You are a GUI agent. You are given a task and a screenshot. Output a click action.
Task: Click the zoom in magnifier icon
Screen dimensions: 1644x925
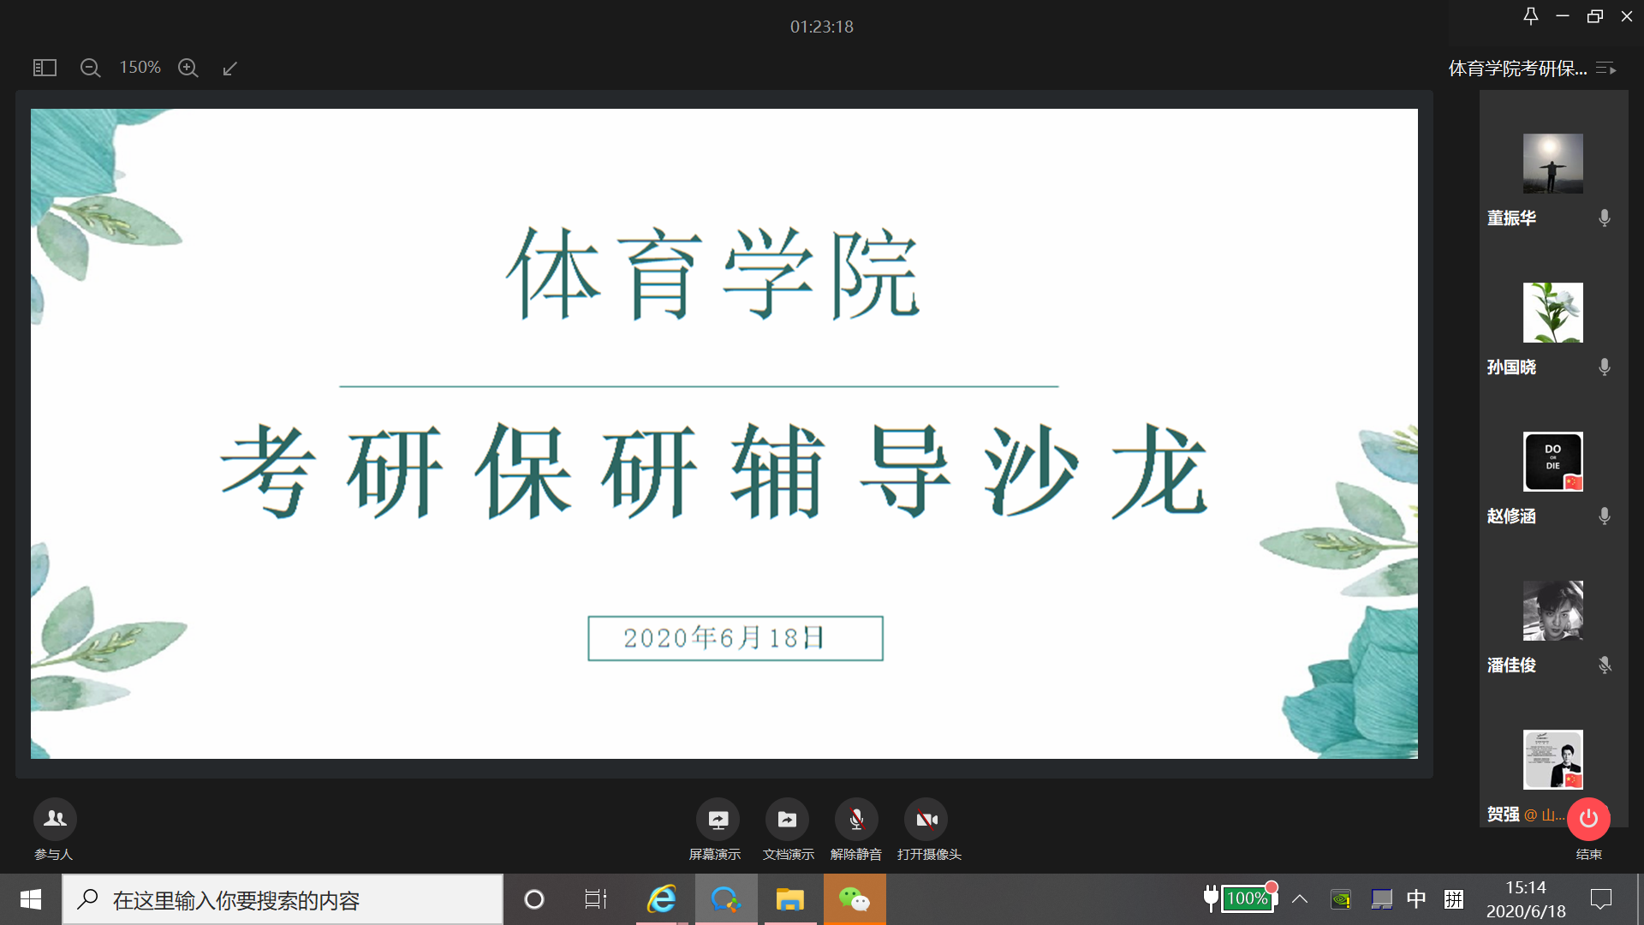[x=188, y=68]
